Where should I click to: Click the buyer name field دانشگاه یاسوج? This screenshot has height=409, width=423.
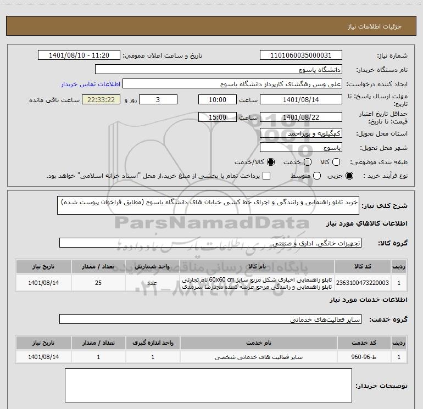pyautogui.click(x=219, y=70)
